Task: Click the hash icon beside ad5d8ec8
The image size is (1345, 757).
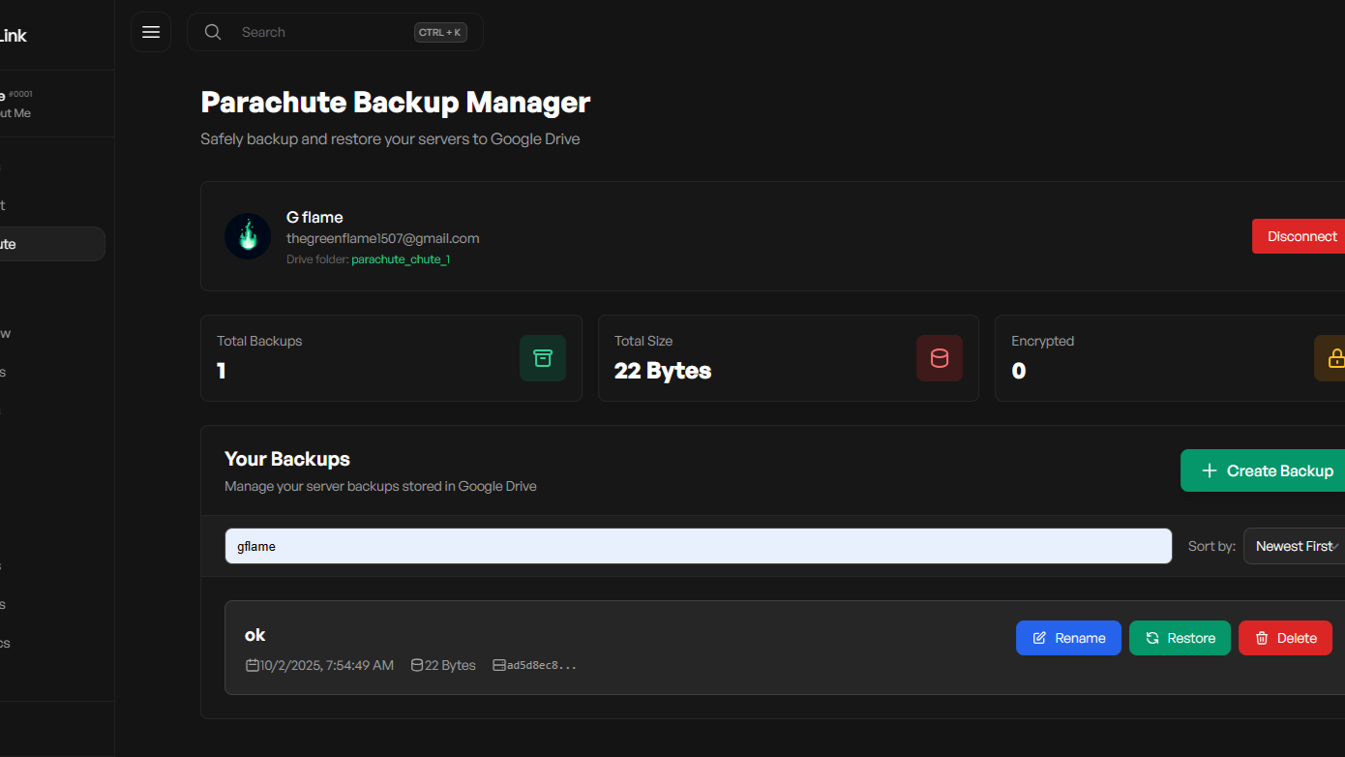Action: coord(499,665)
